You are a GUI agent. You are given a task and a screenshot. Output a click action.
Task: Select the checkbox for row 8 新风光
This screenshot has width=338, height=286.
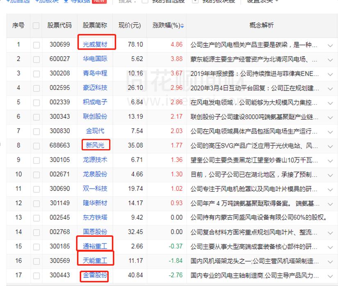37,145
